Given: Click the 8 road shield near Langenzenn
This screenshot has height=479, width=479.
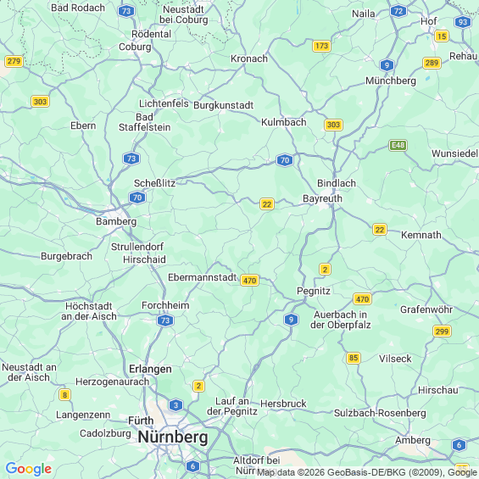Looking at the screenshot, I should tap(64, 395).
